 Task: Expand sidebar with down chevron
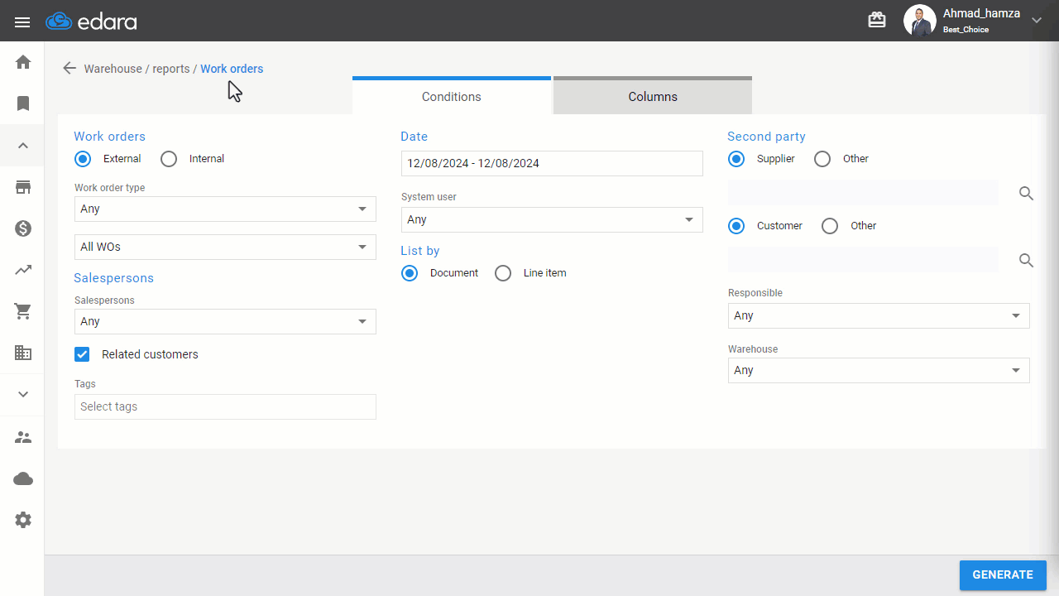(23, 394)
